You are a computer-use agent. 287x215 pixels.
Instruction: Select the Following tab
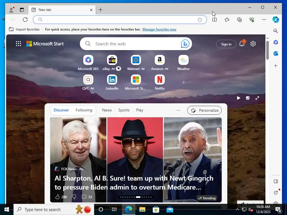84,110
